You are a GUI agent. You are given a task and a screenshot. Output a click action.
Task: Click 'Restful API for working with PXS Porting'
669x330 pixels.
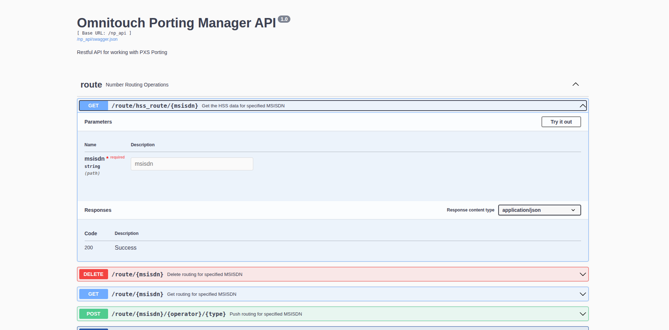122,52
